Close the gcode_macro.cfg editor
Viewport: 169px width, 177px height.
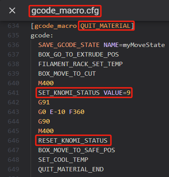pos(12,10)
